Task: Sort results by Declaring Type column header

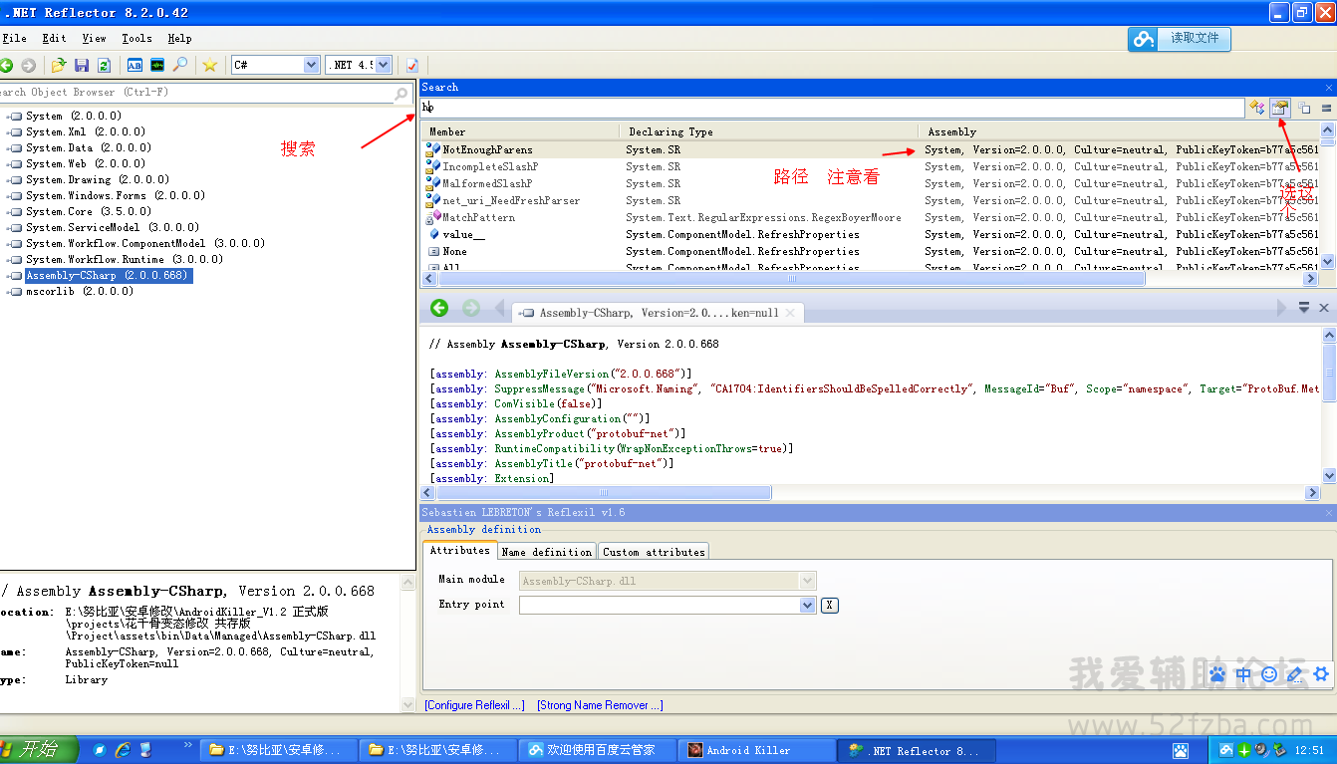Action: tap(769, 131)
